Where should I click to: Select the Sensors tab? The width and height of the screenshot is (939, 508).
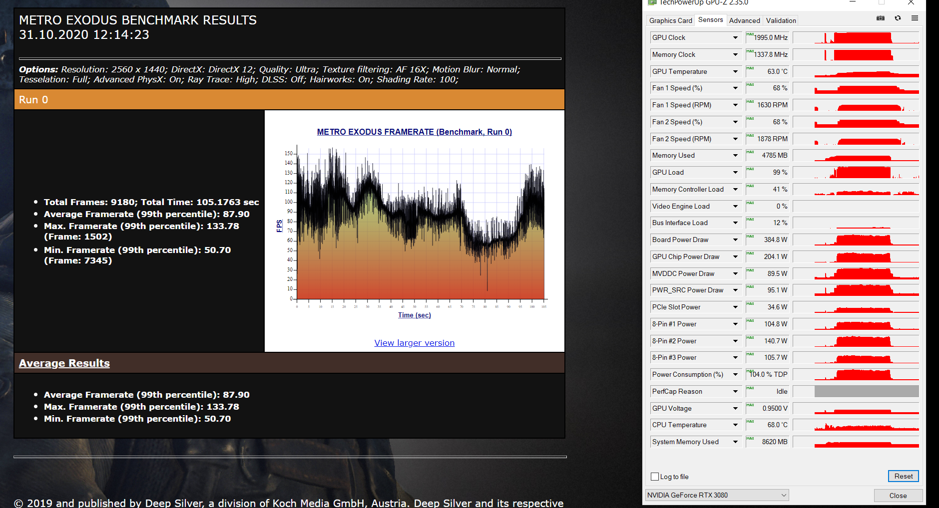click(x=710, y=20)
